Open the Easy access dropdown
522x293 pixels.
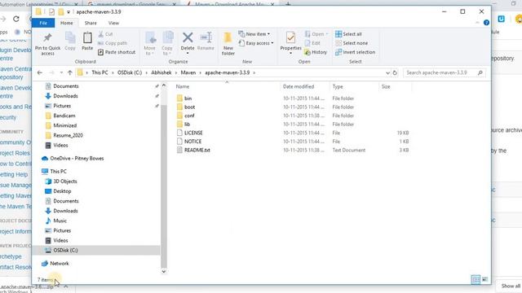point(256,43)
